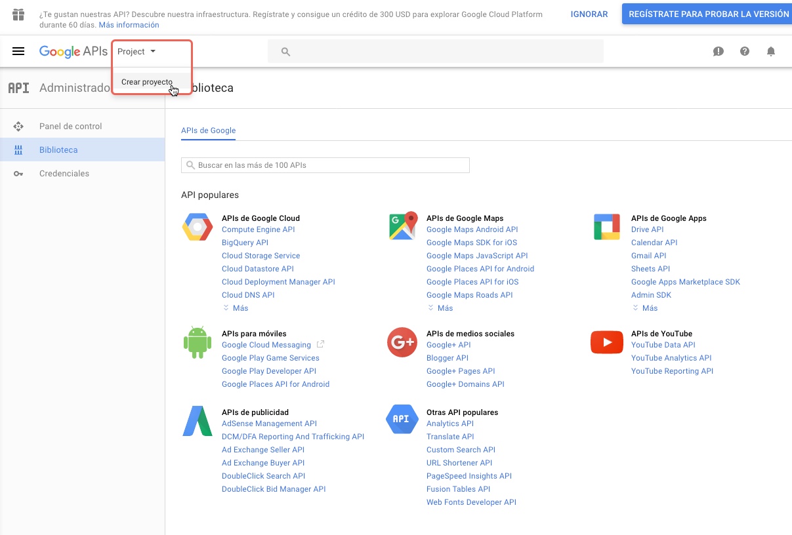This screenshot has height=535, width=792.
Task: Follow the Más información link
Action: click(x=129, y=25)
